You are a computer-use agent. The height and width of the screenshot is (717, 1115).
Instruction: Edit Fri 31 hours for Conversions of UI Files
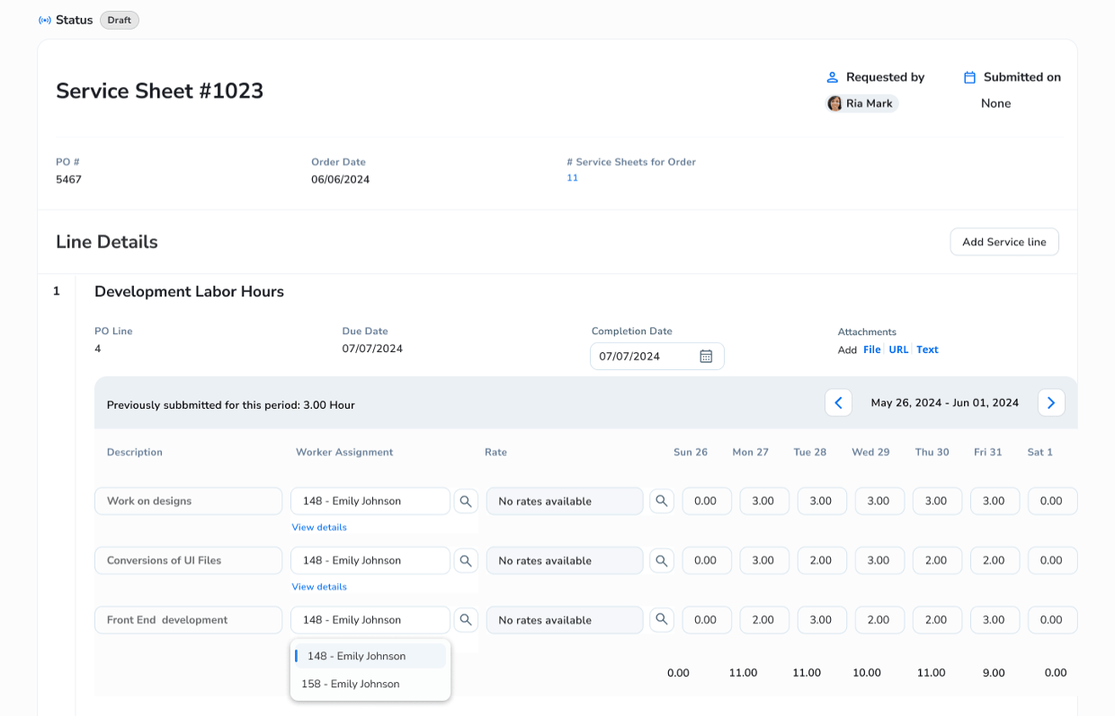(995, 561)
